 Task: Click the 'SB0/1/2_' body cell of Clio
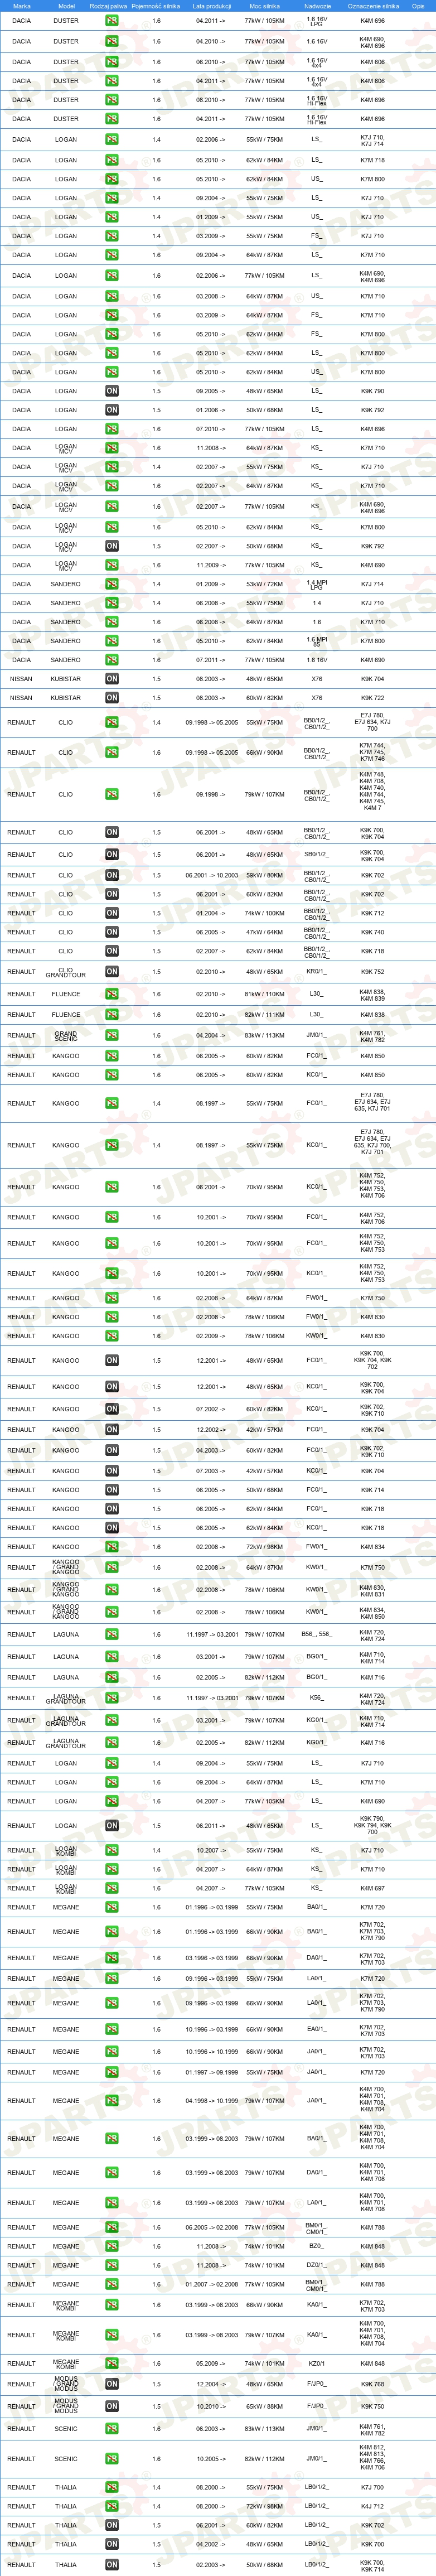(316, 855)
